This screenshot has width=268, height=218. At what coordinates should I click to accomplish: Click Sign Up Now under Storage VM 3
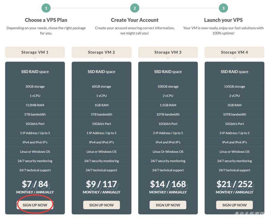(x=168, y=205)
